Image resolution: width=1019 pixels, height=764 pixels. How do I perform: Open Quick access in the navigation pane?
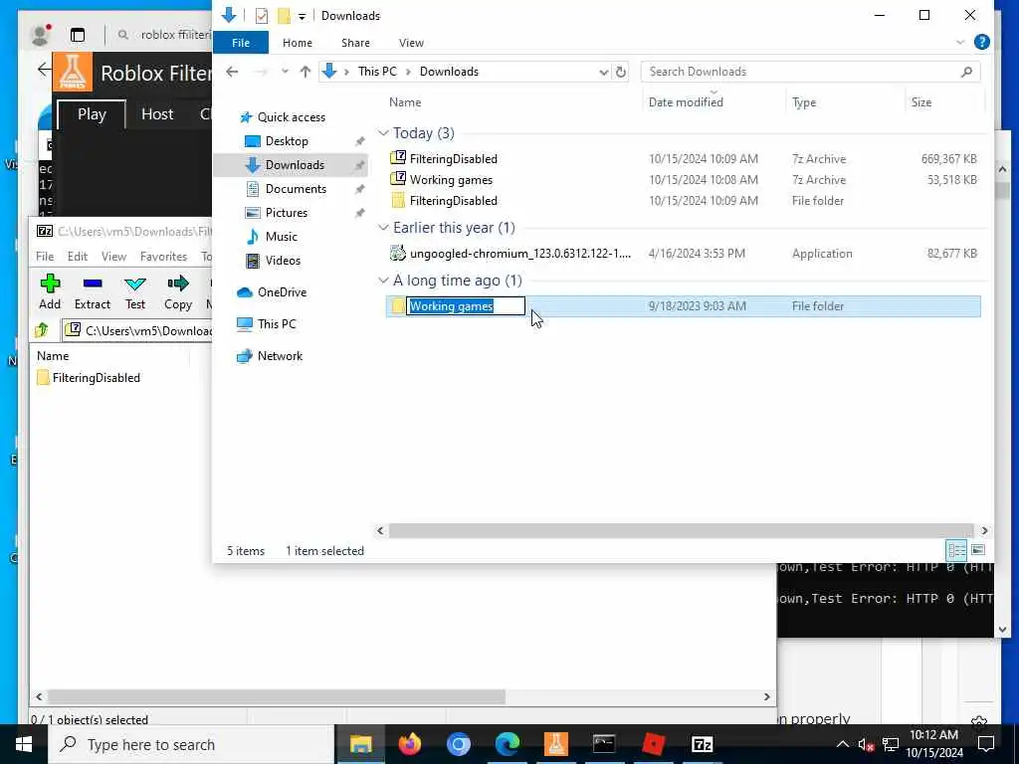point(292,117)
